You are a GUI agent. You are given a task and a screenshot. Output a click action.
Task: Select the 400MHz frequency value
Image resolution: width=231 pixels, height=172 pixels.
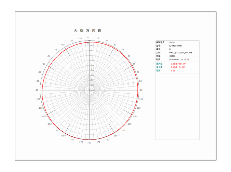coord(173,56)
